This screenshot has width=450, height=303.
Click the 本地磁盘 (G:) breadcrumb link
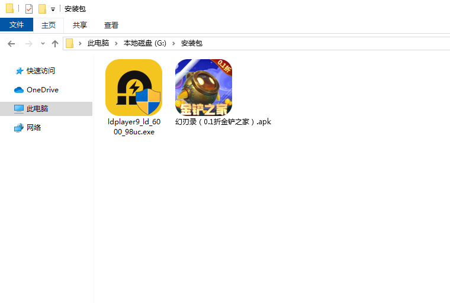[145, 43]
